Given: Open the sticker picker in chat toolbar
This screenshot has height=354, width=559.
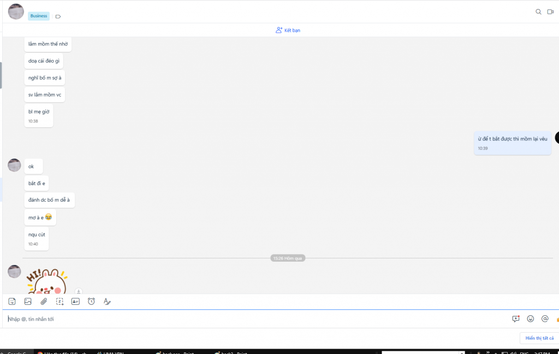Looking at the screenshot, I should click(12, 302).
